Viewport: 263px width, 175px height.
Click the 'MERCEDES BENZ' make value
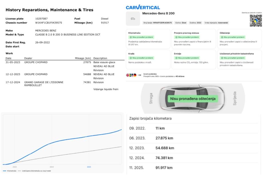click(46, 31)
